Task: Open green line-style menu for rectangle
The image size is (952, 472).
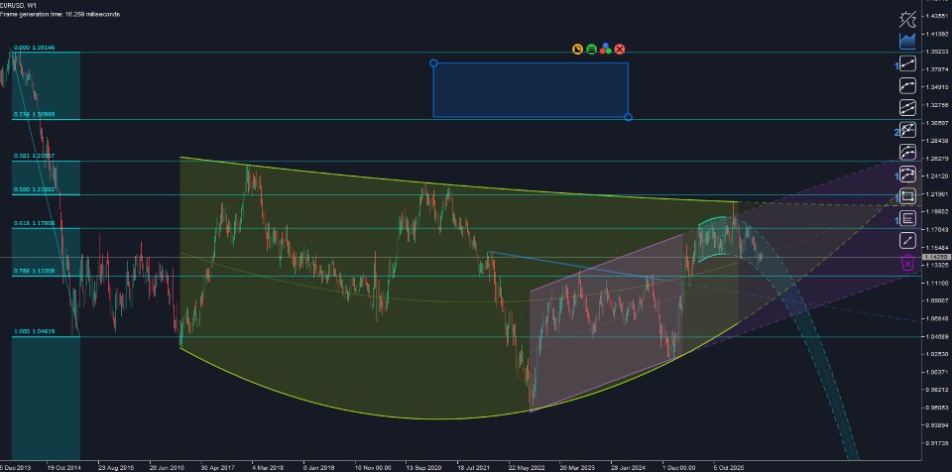Action: click(x=591, y=50)
